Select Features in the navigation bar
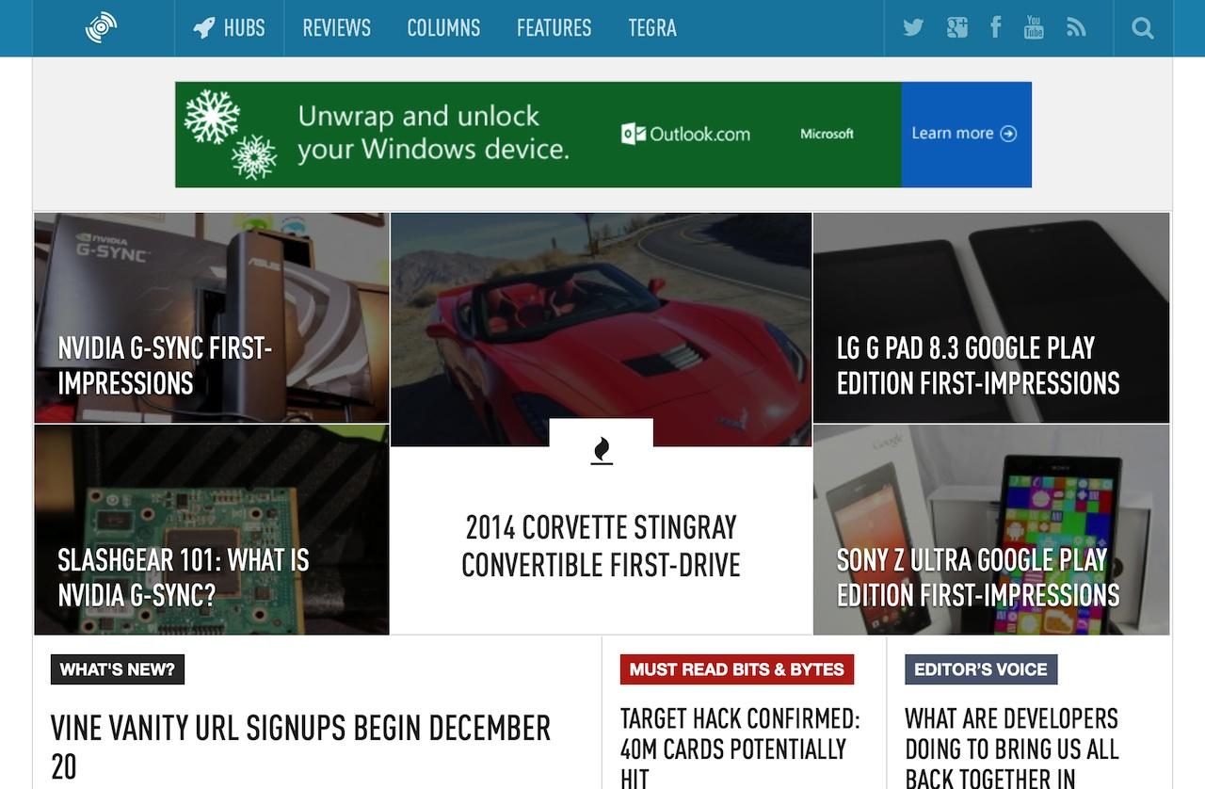Image resolution: width=1205 pixels, height=789 pixels. point(554,28)
